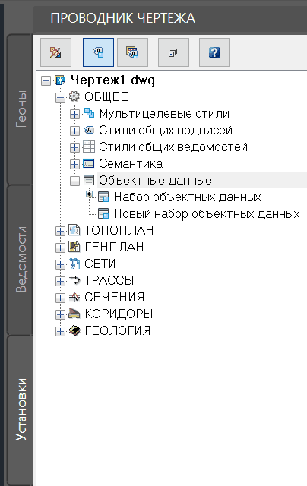Click the gear icon next to ОБЩЕЕ

pyautogui.click(x=74, y=96)
